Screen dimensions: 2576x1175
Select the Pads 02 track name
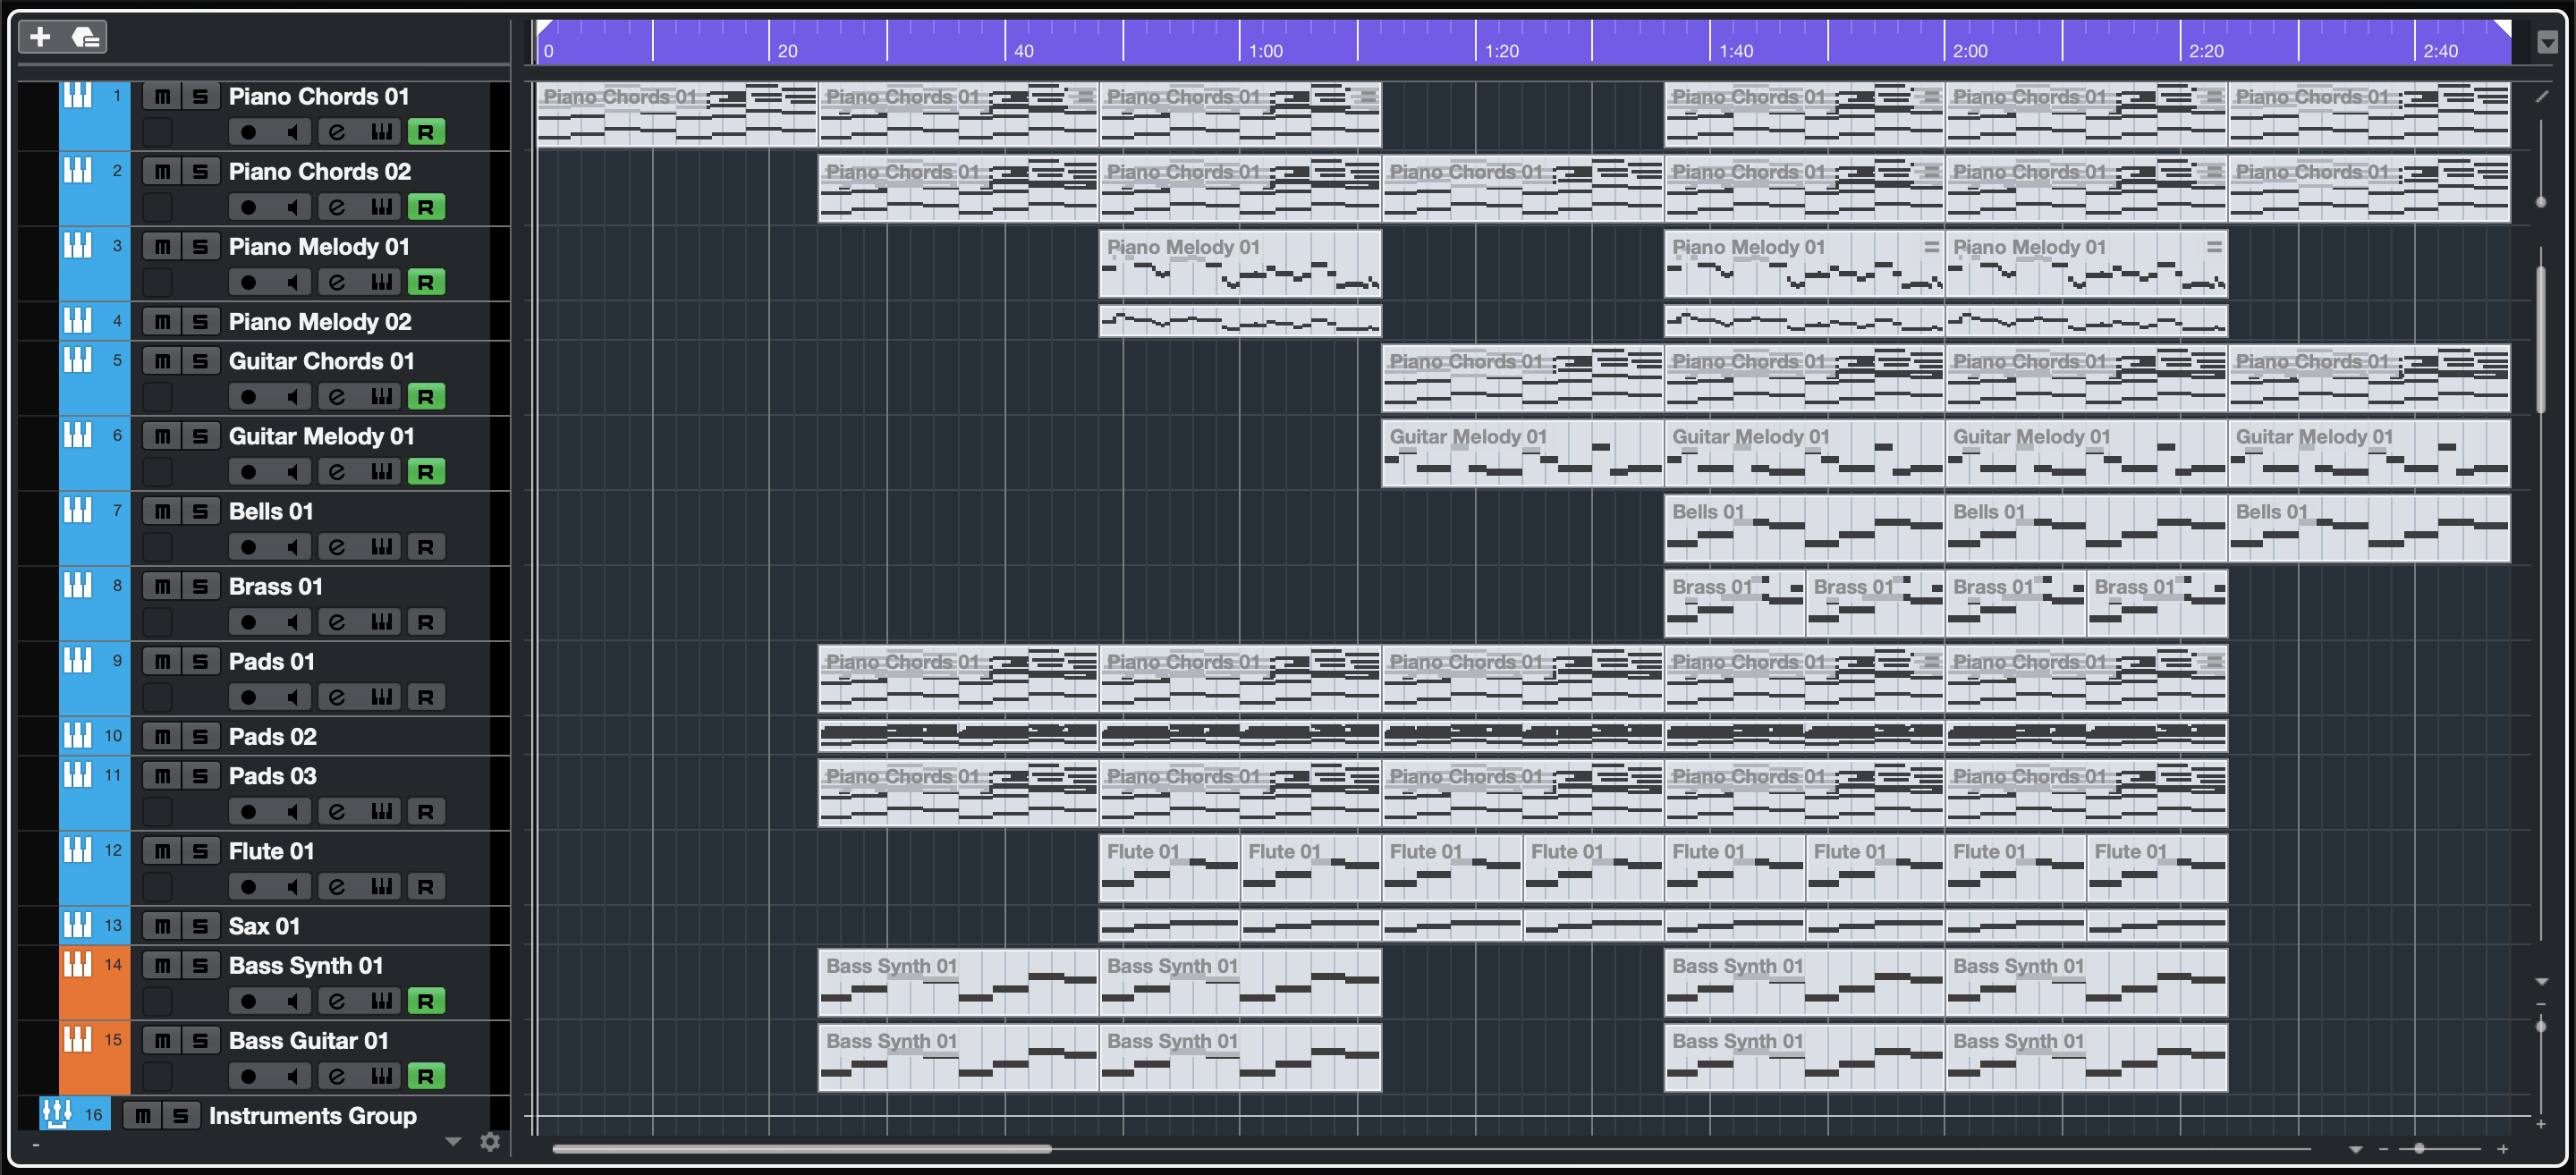(273, 736)
